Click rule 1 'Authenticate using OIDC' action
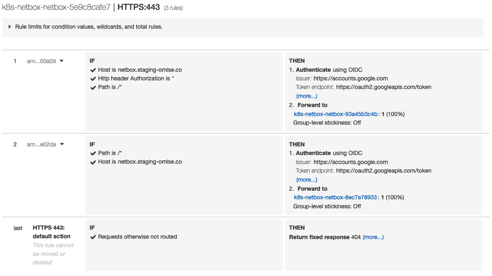This screenshot has height=276, width=492. pyautogui.click(x=329, y=70)
